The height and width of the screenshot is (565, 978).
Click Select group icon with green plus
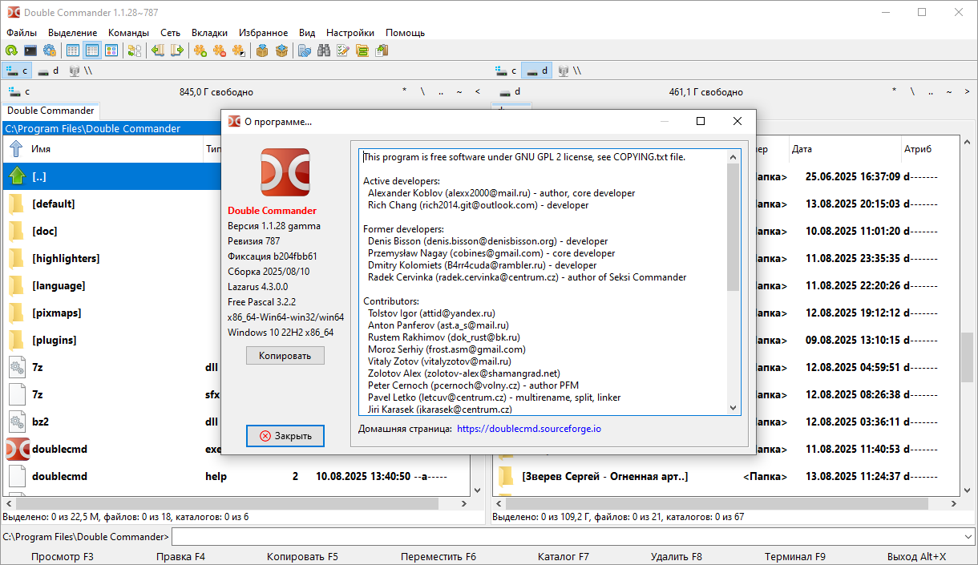pos(200,50)
